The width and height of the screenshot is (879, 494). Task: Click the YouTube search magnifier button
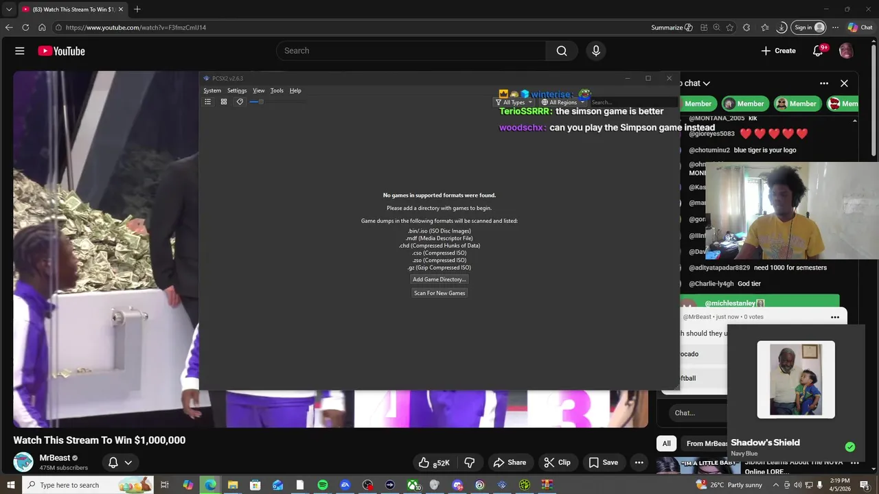tap(562, 51)
